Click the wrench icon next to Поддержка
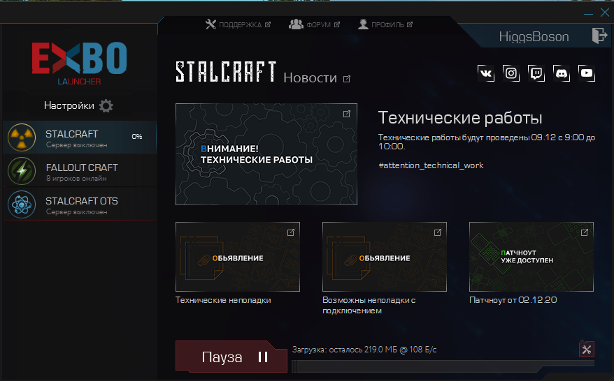 (x=210, y=24)
